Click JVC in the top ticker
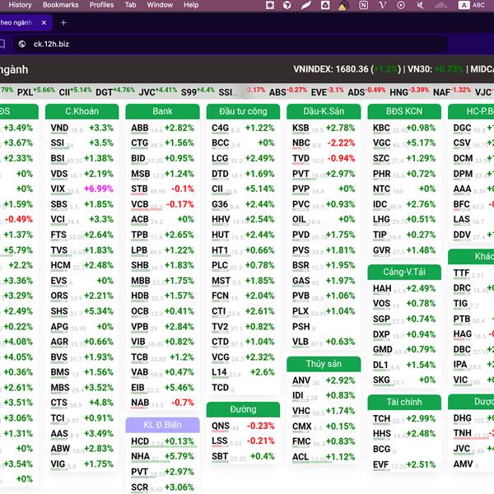Viewport: 494px width, 494px height. tap(147, 92)
